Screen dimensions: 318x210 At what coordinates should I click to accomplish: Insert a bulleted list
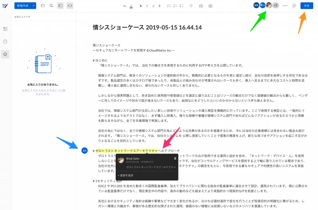[x=182, y=6]
